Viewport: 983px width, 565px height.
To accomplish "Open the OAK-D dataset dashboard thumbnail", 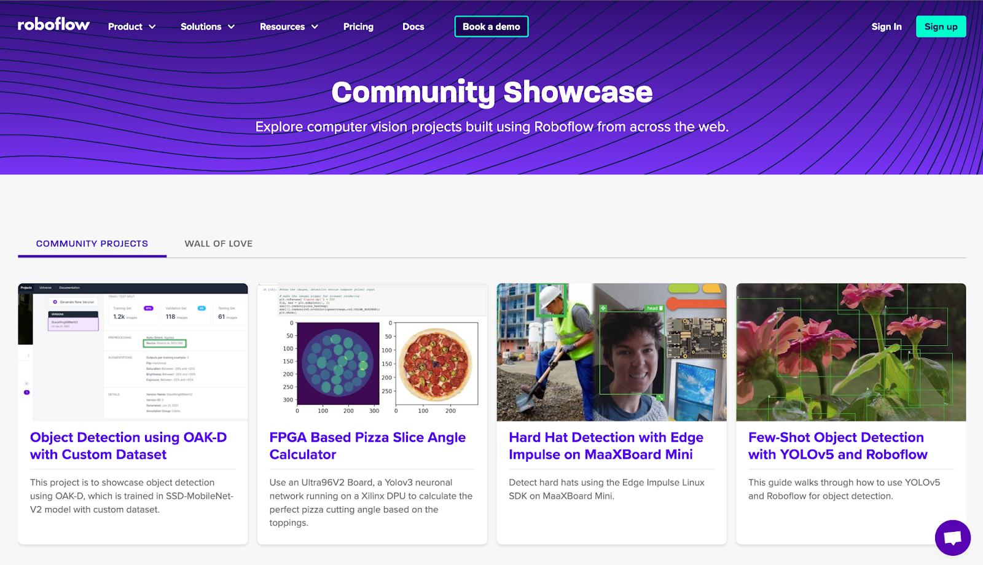I will pos(133,352).
